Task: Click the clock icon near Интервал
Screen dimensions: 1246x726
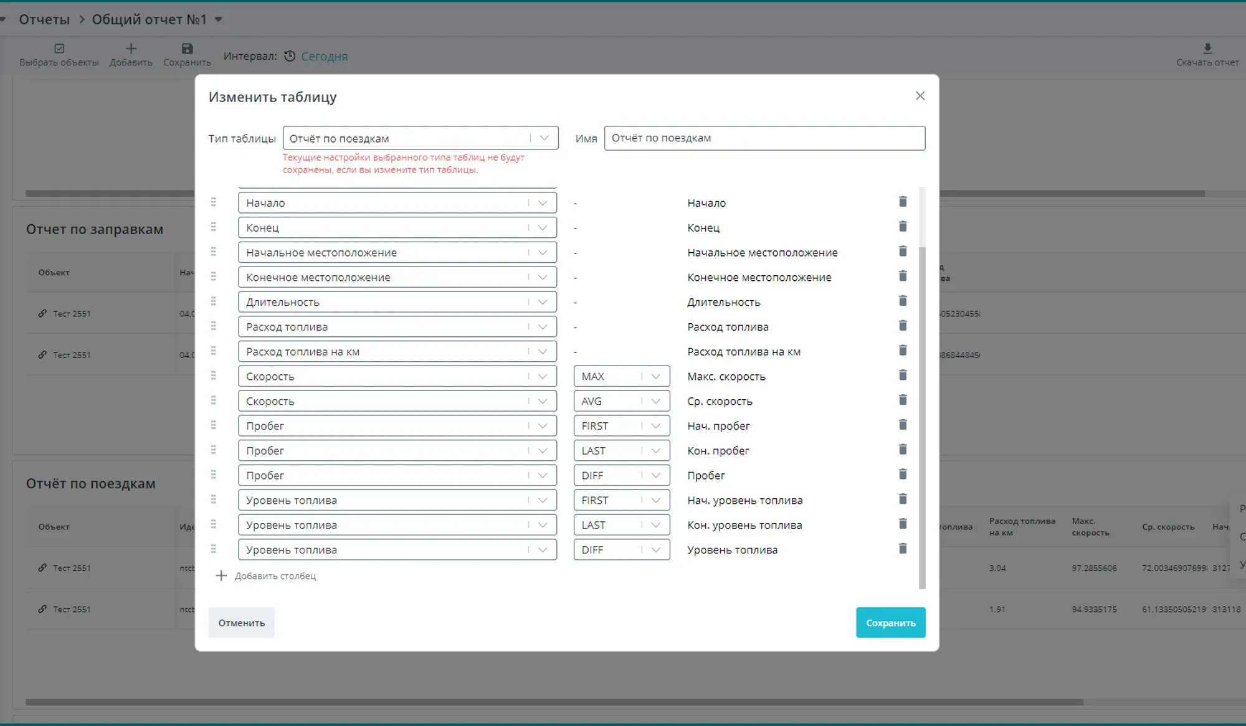Action: point(290,56)
